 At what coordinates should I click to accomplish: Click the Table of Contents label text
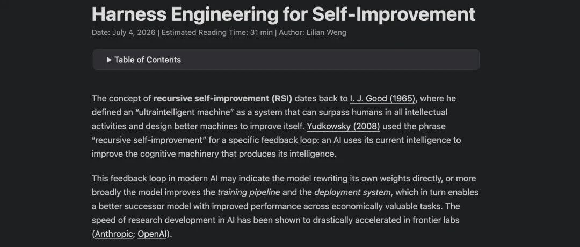point(148,60)
